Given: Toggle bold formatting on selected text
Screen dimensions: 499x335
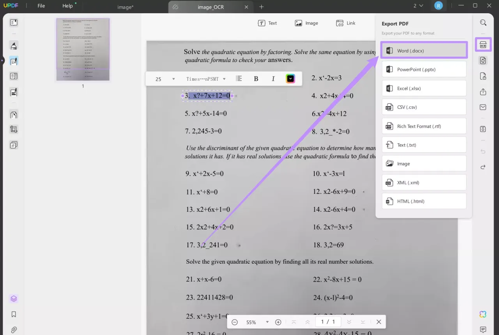Looking at the screenshot, I should coord(256,78).
